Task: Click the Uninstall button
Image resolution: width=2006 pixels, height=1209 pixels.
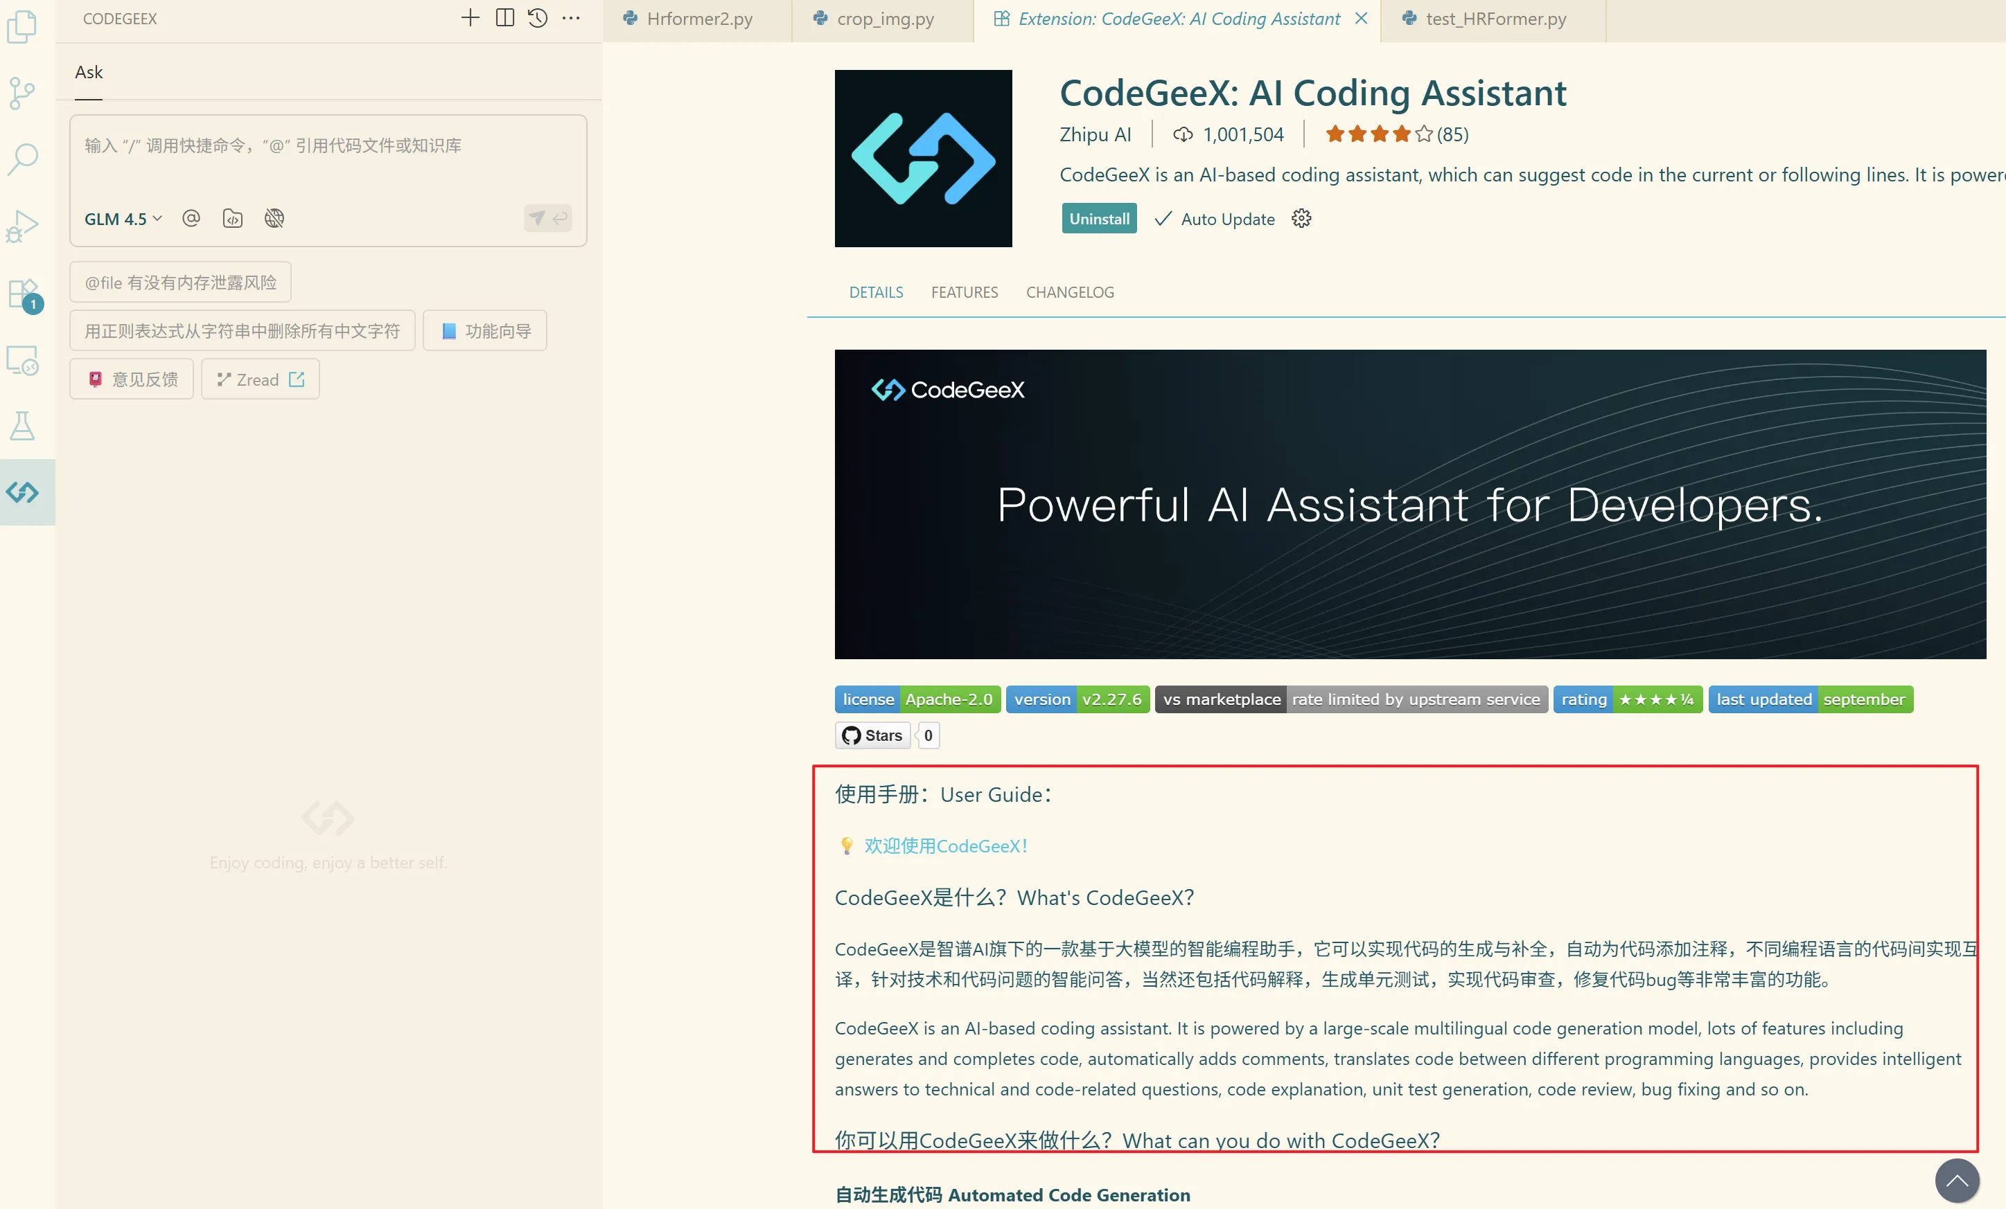Action: [x=1099, y=219]
